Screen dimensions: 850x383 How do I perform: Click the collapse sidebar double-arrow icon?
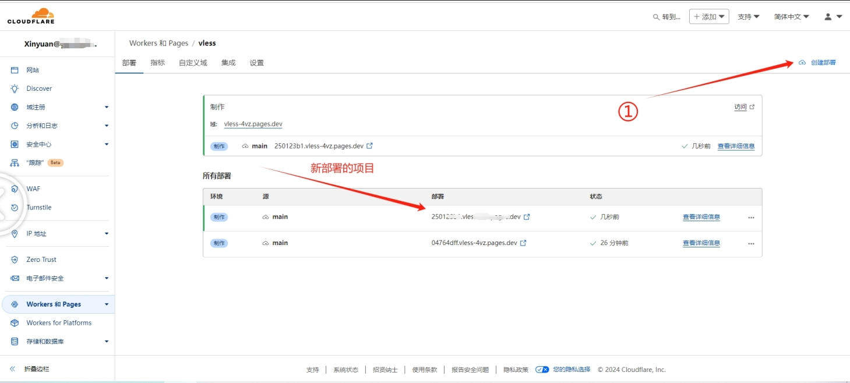click(12, 369)
